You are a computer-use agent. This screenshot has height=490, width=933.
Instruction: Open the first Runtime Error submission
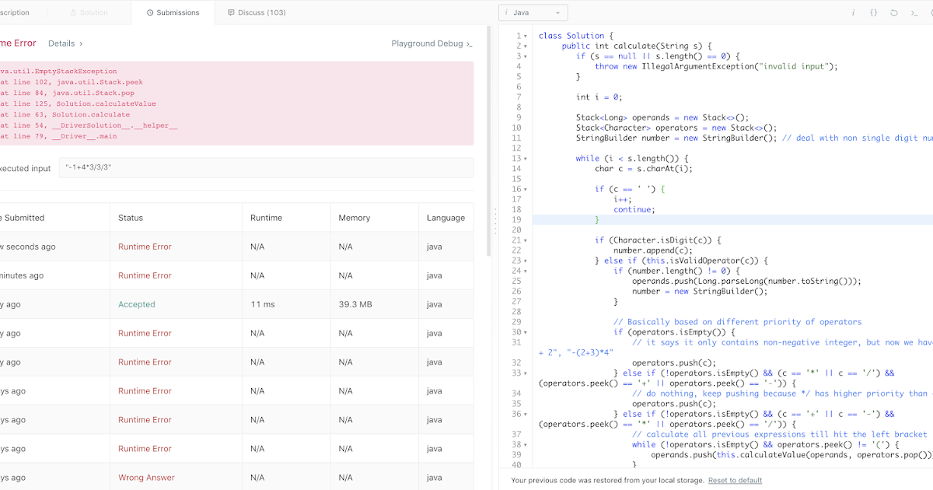pos(145,247)
